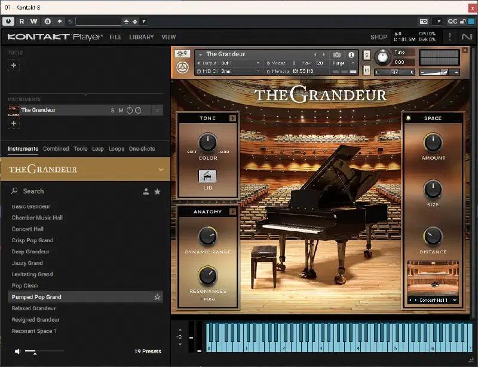478x367 pixels.
Task: Click the Native Instruments logo icon
Action: tap(467, 37)
